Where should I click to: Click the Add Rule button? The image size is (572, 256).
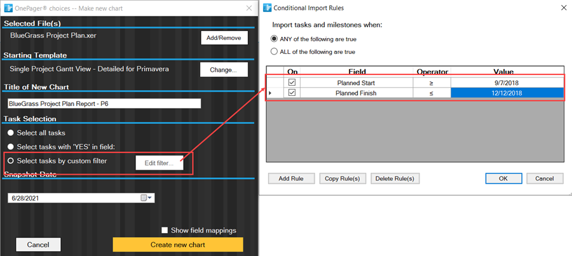(x=291, y=179)
